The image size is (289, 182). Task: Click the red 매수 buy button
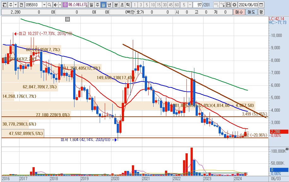pyautogui.click(x=239, y=12)
